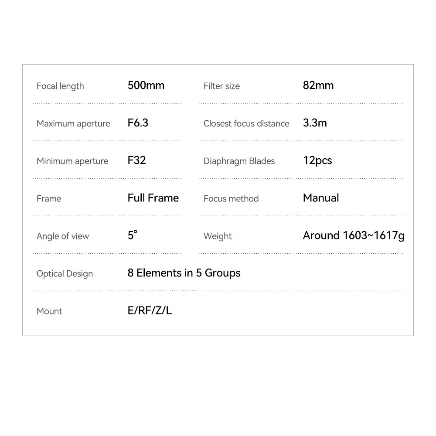Click the 500mm focal length value
The image size is (436, 436).
(146, 85)
